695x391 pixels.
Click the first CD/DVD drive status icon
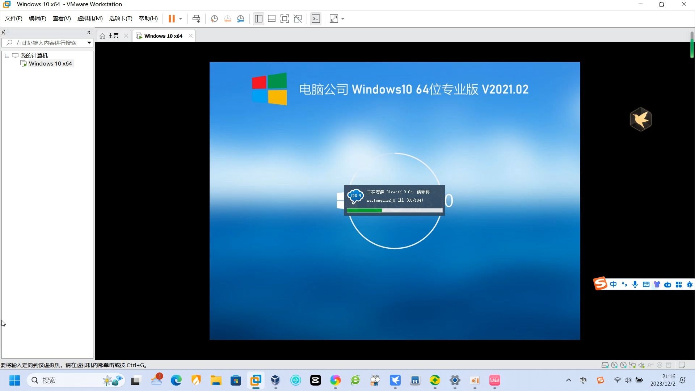tap(614, 365)
